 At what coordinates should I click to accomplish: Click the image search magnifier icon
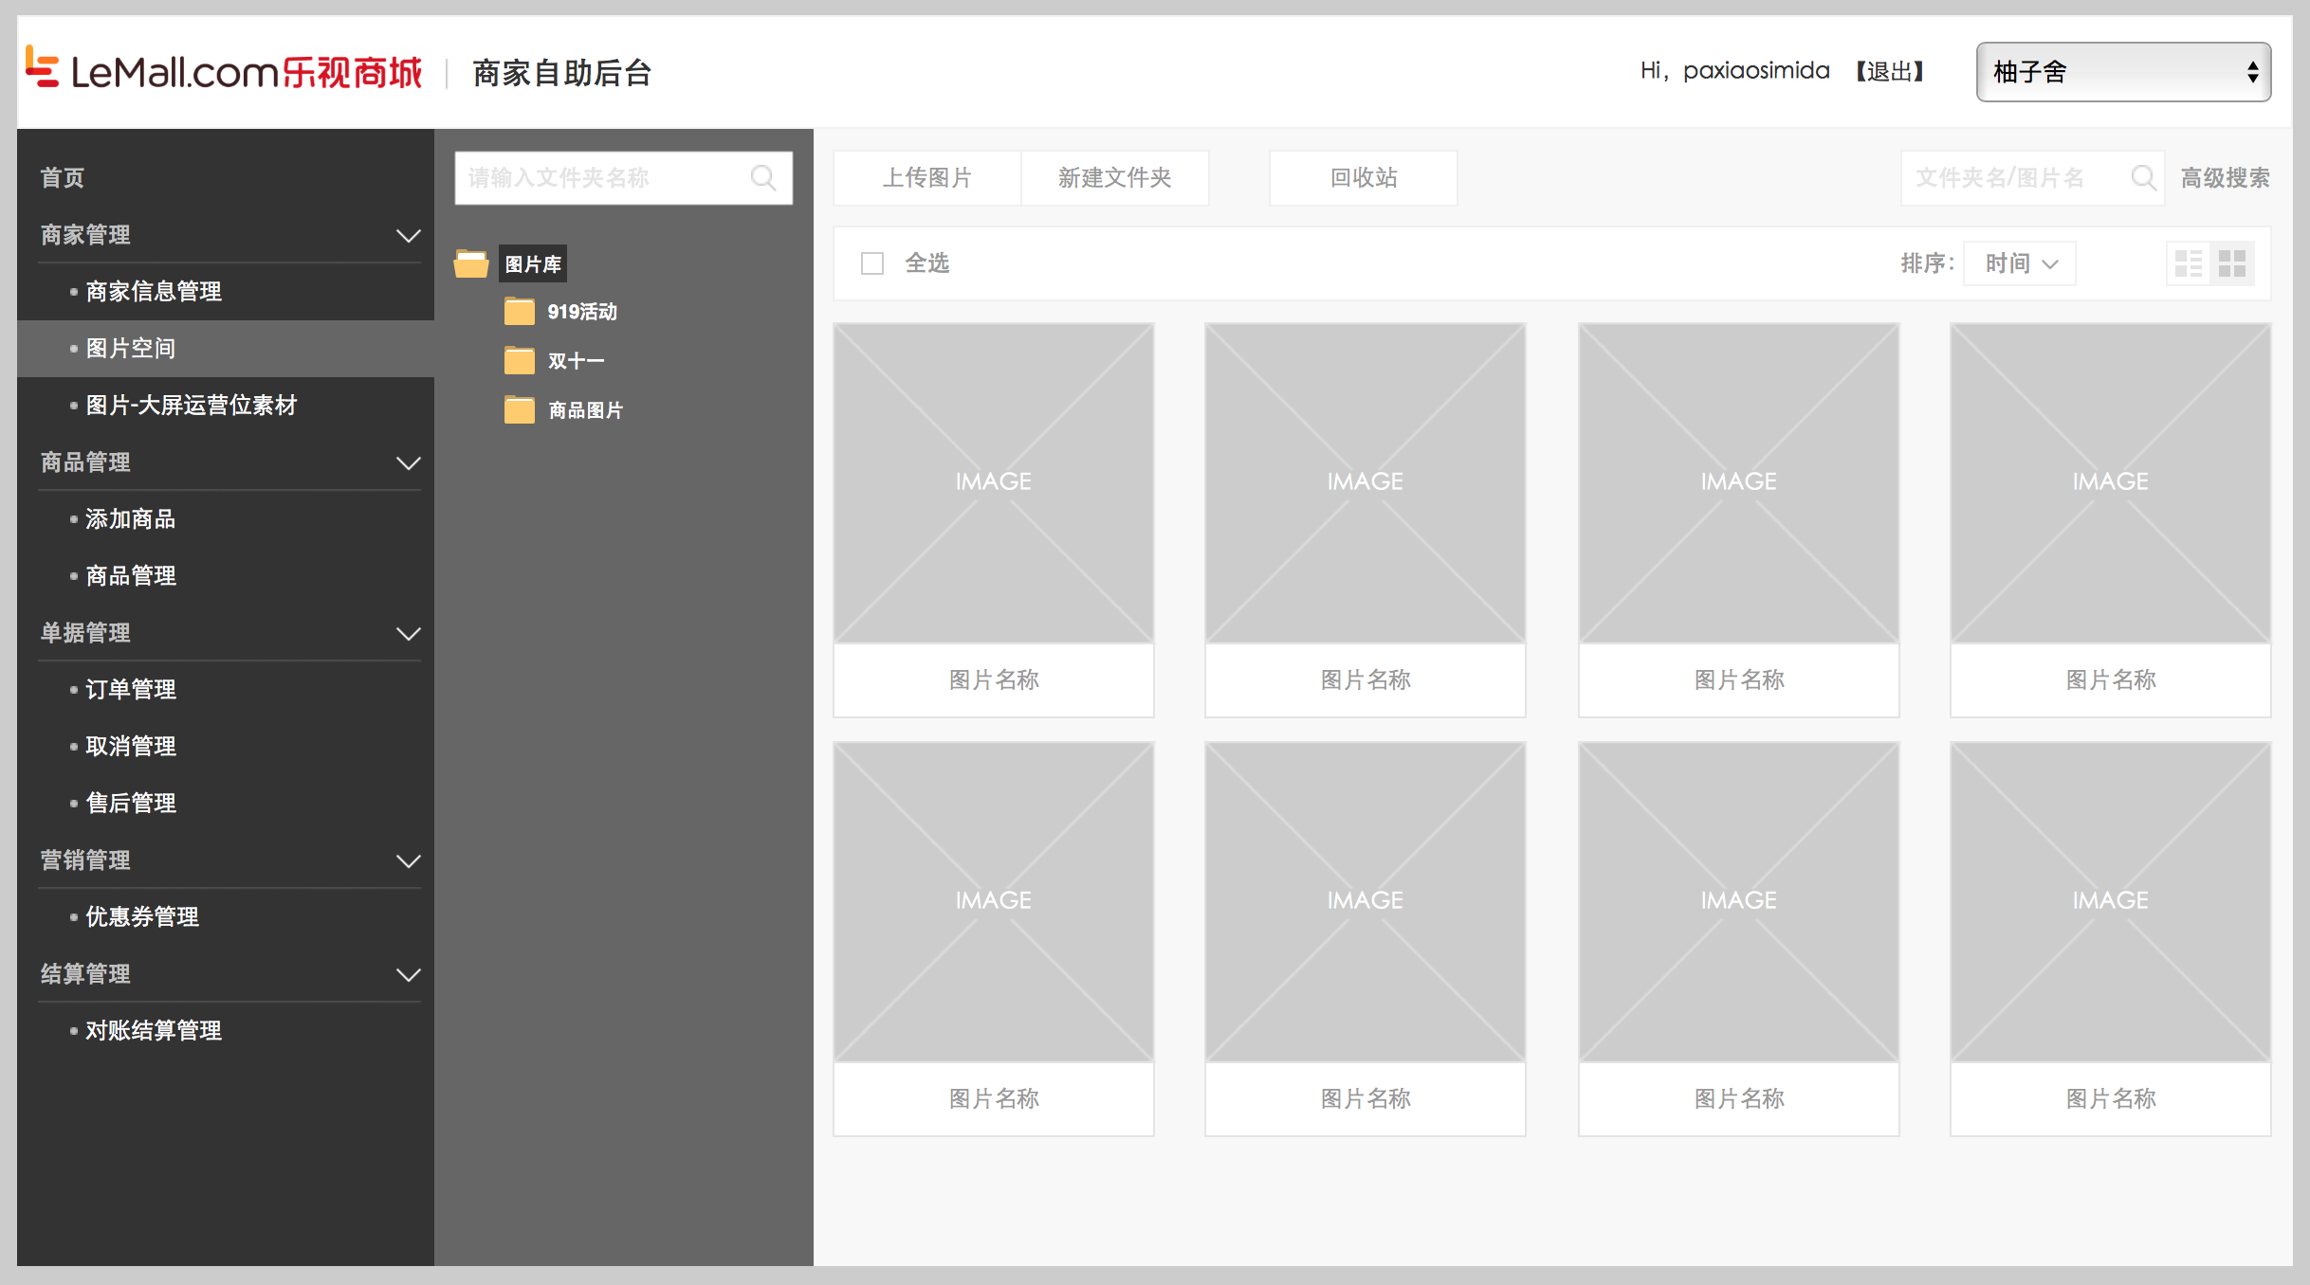pyautogui.click(x=2143, y=177)
